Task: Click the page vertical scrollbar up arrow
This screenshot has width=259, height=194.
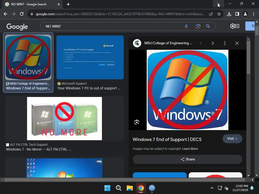Action: tap(257, 22)
